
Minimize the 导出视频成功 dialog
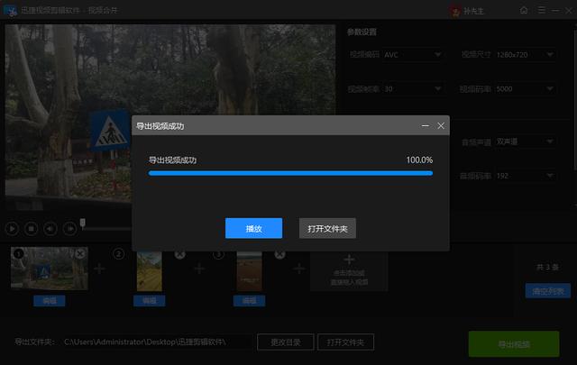[426, 126]
